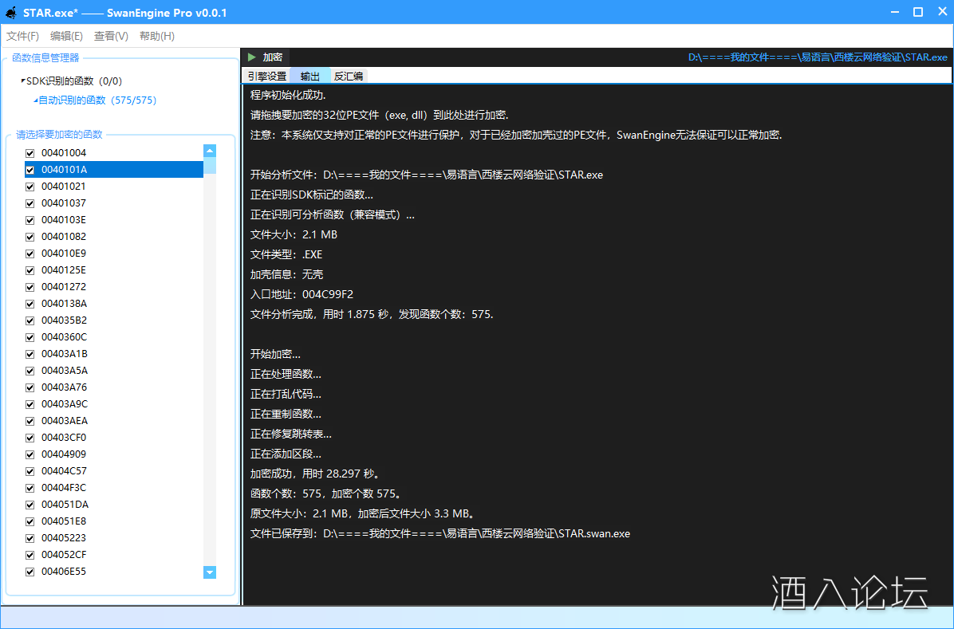Image resolution: width=954 pixels, height=629 pixels.
Task: Disable encryption for function 00401082
Action: pos(30,237)
